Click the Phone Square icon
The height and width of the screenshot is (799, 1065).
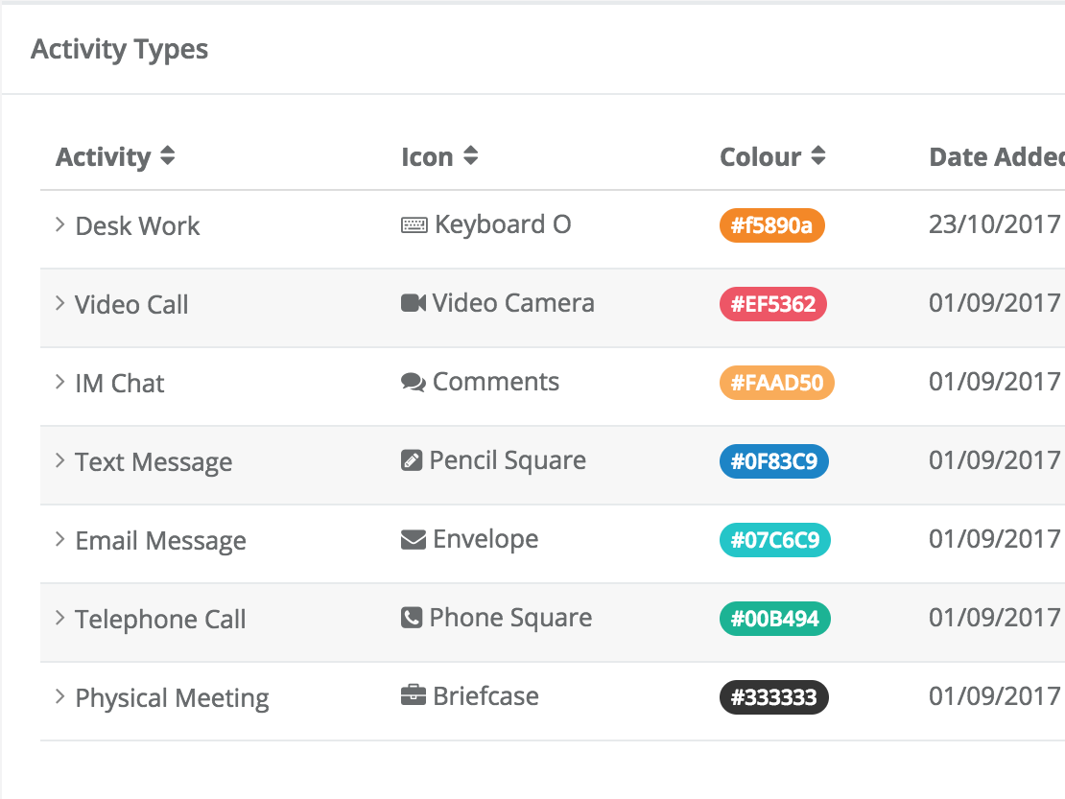click(412, 618)
